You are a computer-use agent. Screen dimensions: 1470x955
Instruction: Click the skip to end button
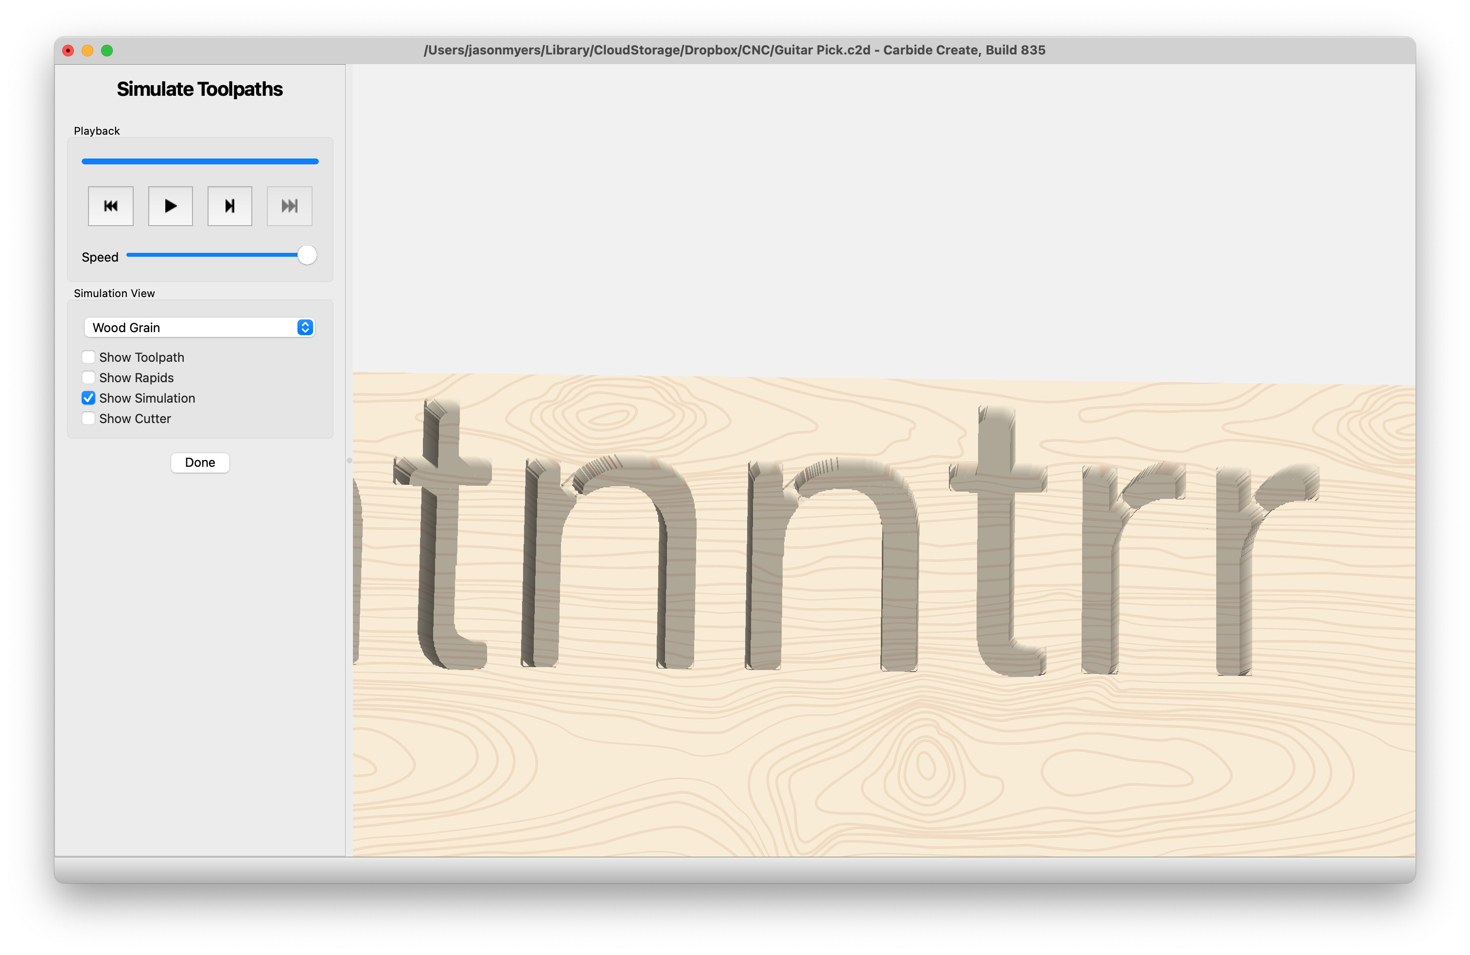(289, 206)
